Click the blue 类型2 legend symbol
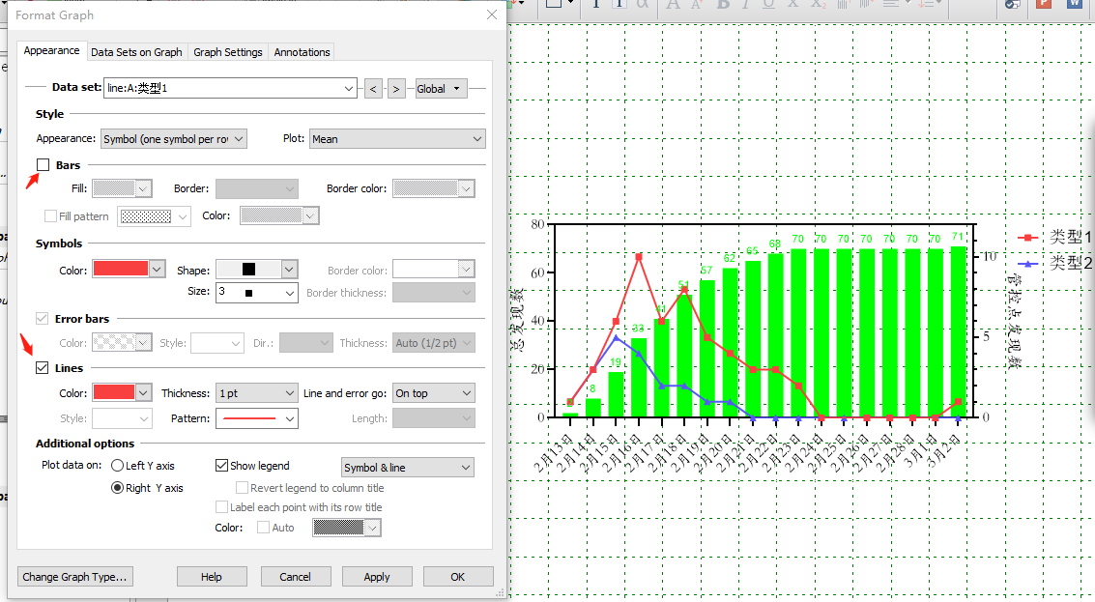The width and height of the screenshot is (1095, 602). 1030,263
